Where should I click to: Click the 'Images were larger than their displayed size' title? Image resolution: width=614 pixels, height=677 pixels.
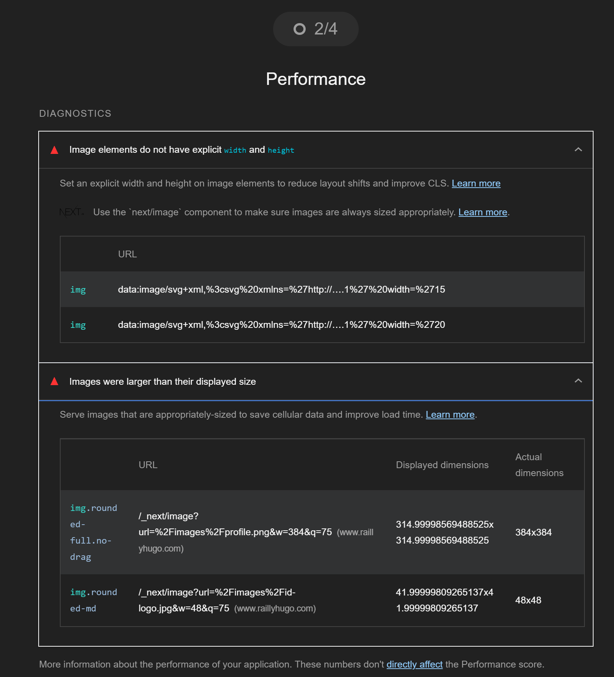162,382
